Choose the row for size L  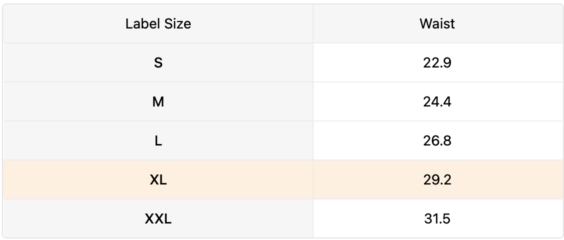(x=282, y=141)
